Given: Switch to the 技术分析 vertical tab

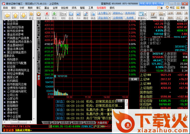Looking at the screenshot, I should [39, 31].
